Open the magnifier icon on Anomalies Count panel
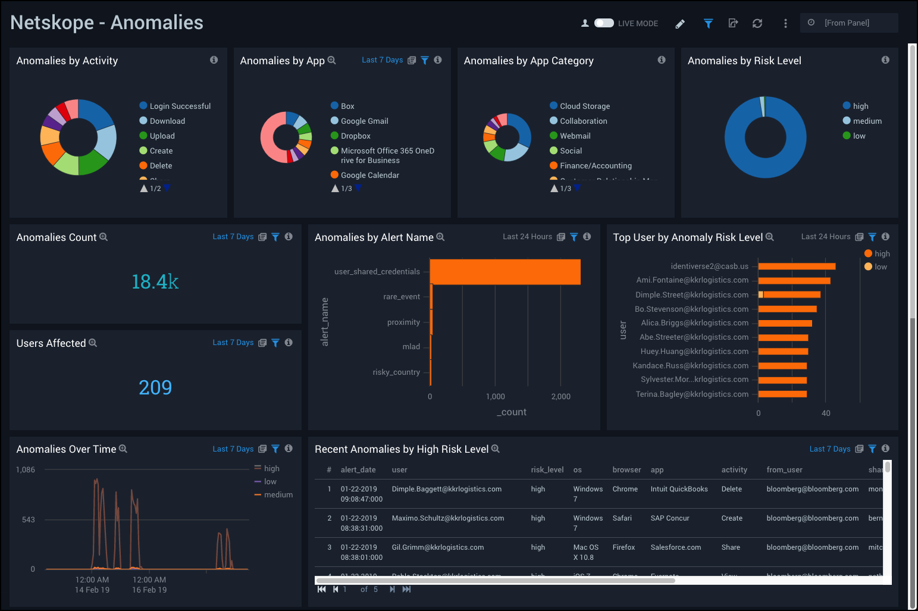This screenshot has width=918, height=611. click(x=104, y=237)
